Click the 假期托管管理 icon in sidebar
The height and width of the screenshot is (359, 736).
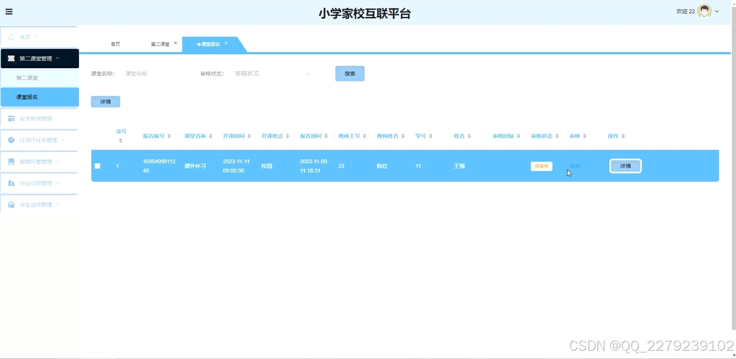point(11,161)
